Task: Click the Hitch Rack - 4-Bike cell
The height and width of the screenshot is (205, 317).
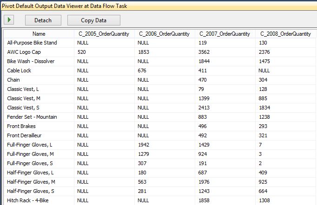Action: [28, 200]
